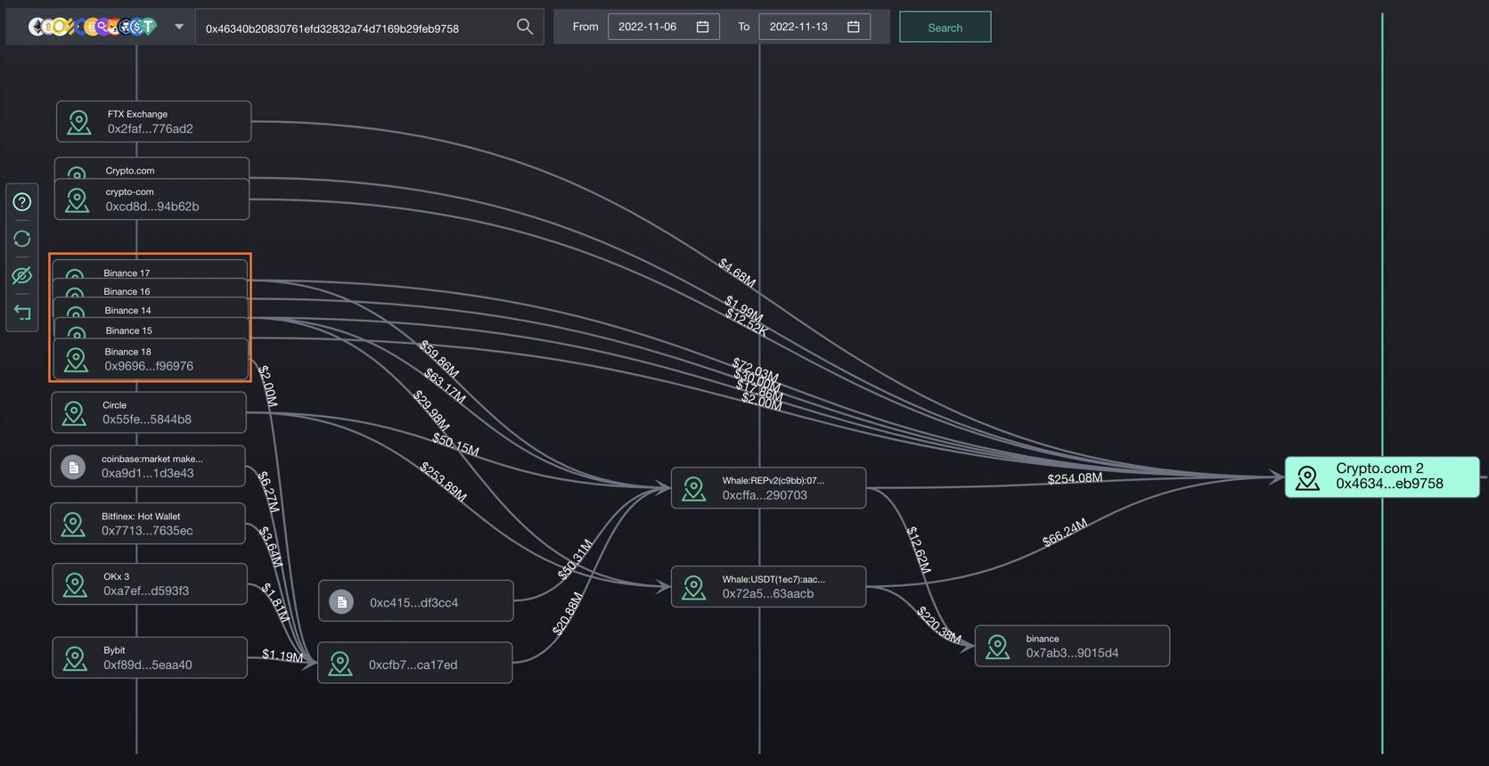Click the $220.38M edge label
This screenshot has width=1489, height=766.
click(939, 624)
